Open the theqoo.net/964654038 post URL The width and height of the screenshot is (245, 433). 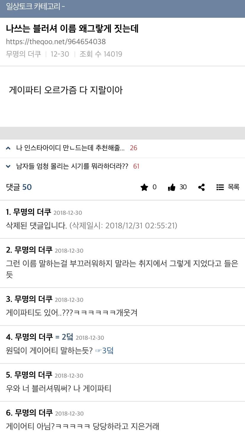[56, 41]
